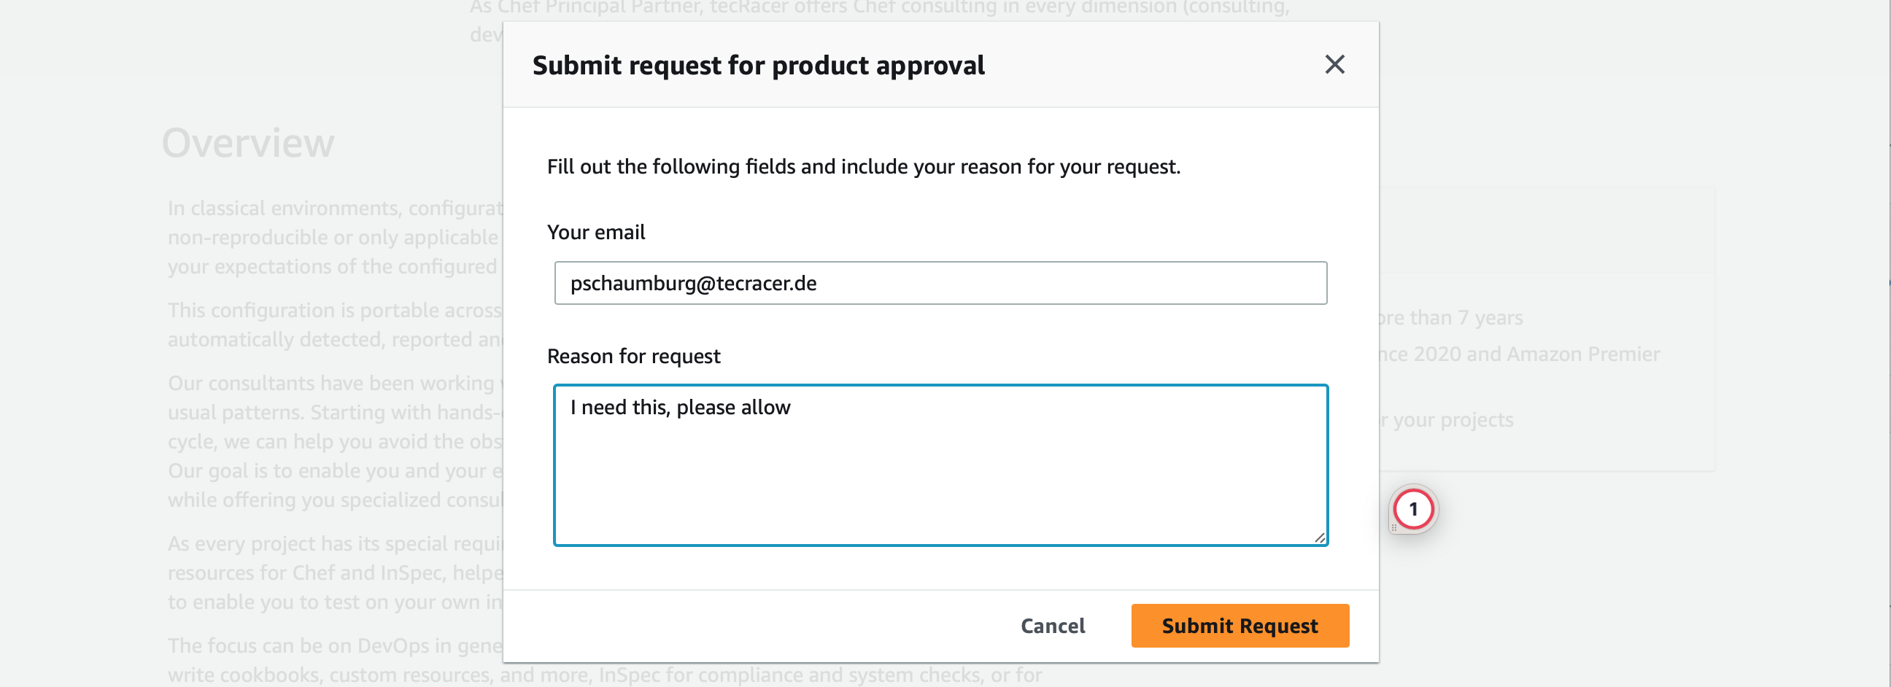The image size is (1891, 687).
Task: Click the 'Fill out the following fields' instruction
Action: (x=863, y=166)
